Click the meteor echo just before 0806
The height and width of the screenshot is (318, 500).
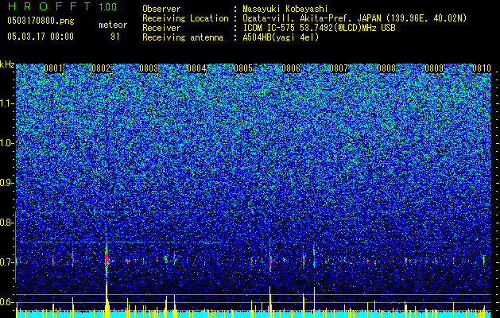click(270, 259)
